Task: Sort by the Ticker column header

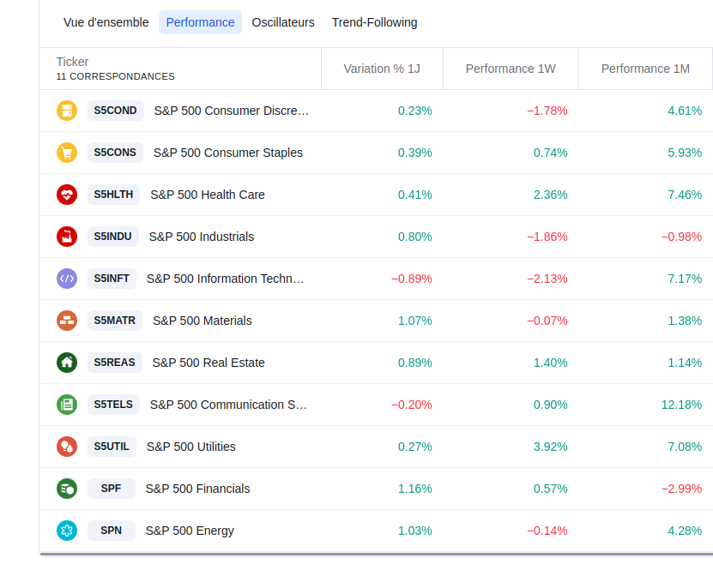Action: (73, 62)
